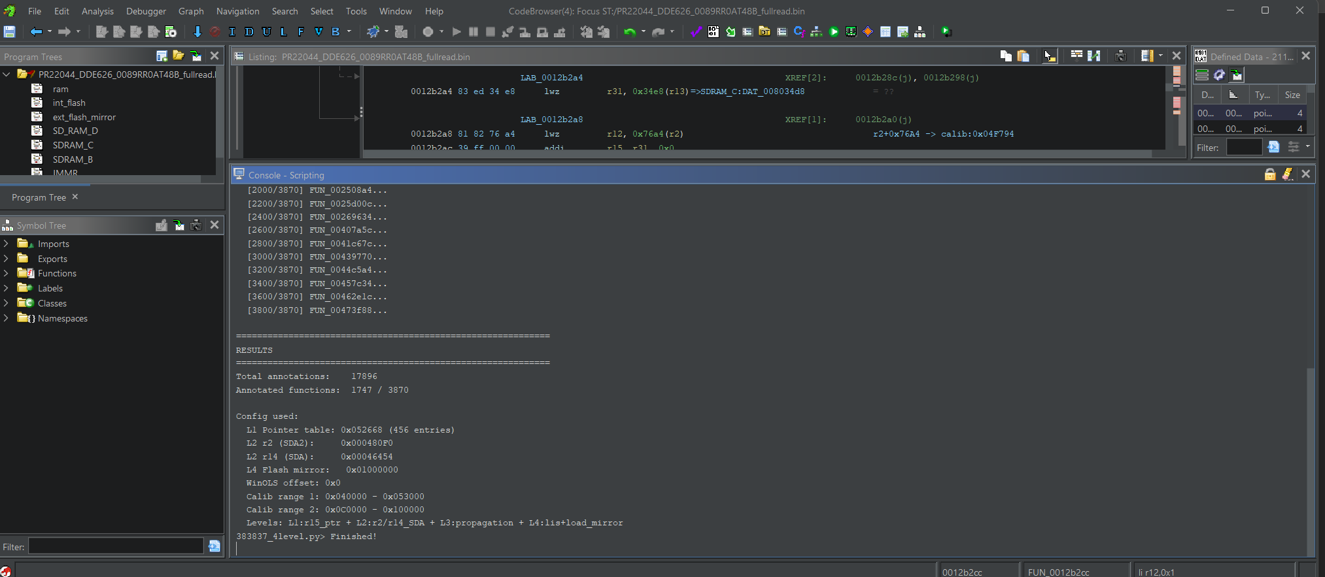Expand the Functions folder in Symbol Tree
Image resolution: width=1325 pixels, height=577 pixels.
pyautogui.click(x=6, y=273)
